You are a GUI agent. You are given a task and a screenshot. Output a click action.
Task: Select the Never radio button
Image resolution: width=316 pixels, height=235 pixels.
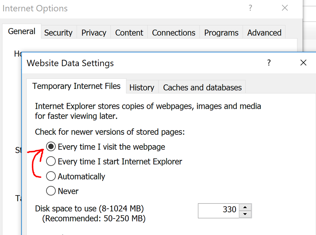[x=51, y=191]
